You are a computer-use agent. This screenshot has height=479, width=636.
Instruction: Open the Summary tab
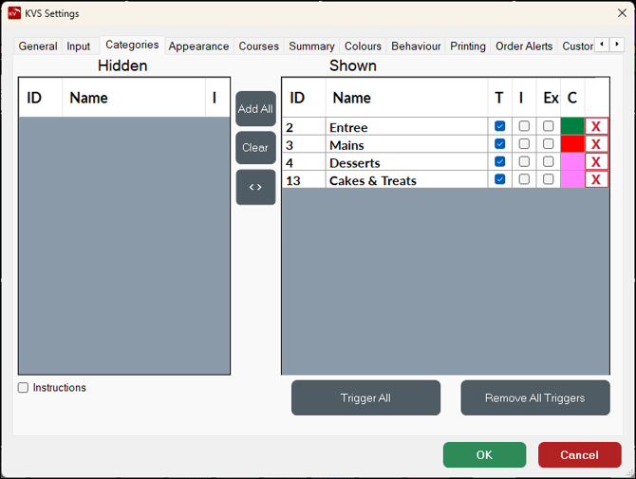pos(311,46)
